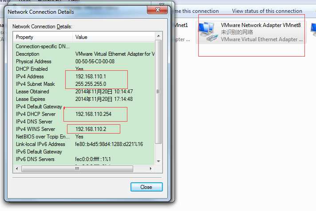Screen dimensions: 316x211
Task: Select the Connection-specific DN... row
Action: [x=83, y=46]
